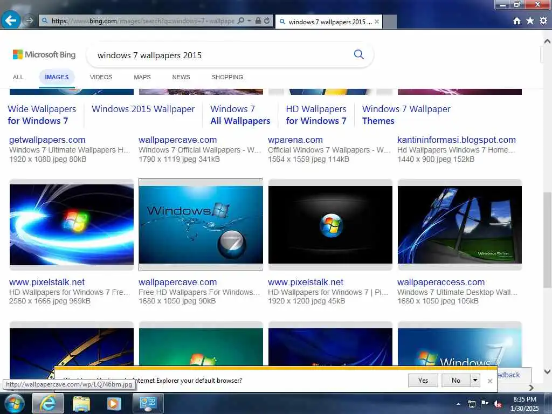
Task: Click the security lock icon in address bar
Action: (258, 21)
